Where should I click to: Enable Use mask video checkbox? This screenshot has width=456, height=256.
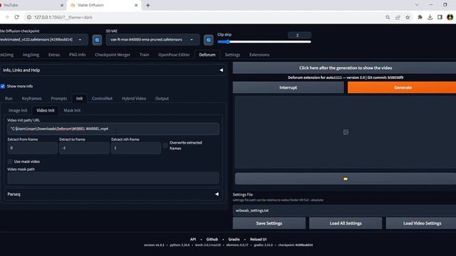(x=10, y=161)
